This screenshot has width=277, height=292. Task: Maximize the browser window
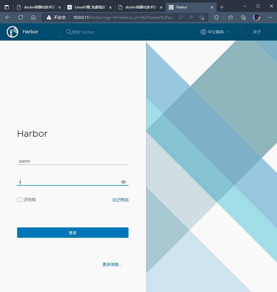[258, 6]
